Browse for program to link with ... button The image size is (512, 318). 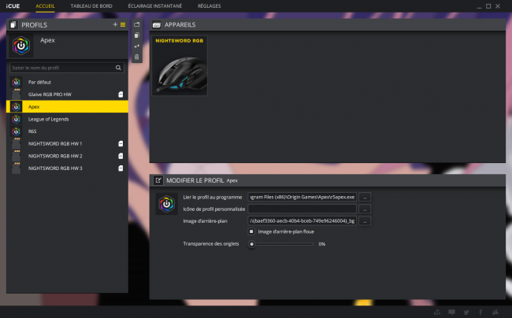[x=365, y=197]
